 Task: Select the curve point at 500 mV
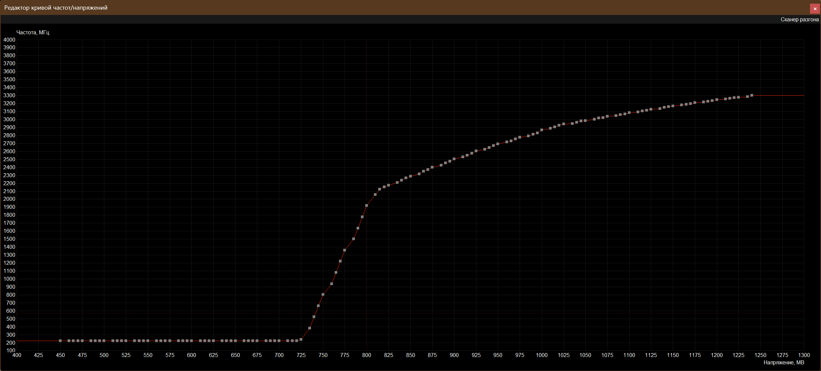pyautogui.click(x=104, y=341)
